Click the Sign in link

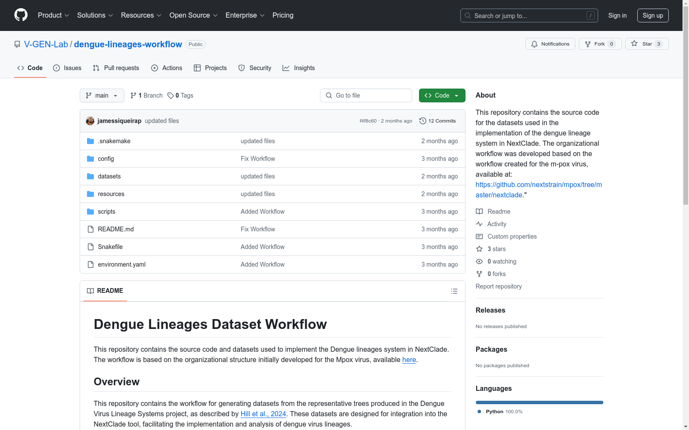618,15
